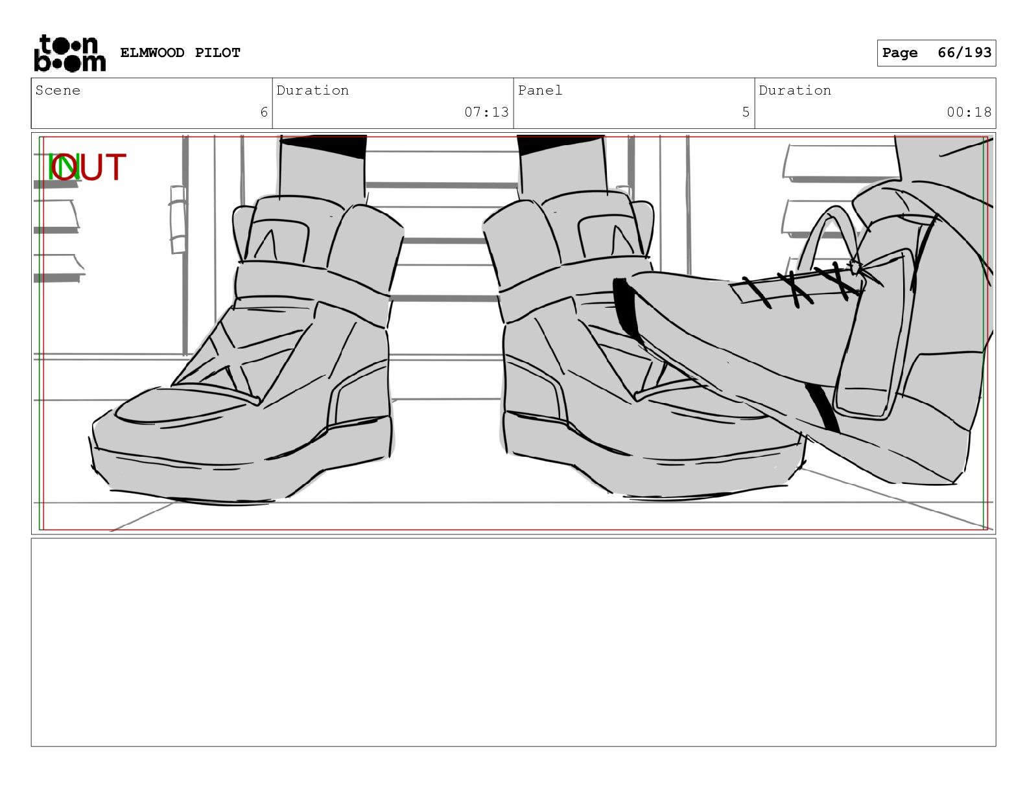This screenshot has width=1027, height=793.
Task: Click the IN/OUT camera marker label
Action: coord(87,168)
